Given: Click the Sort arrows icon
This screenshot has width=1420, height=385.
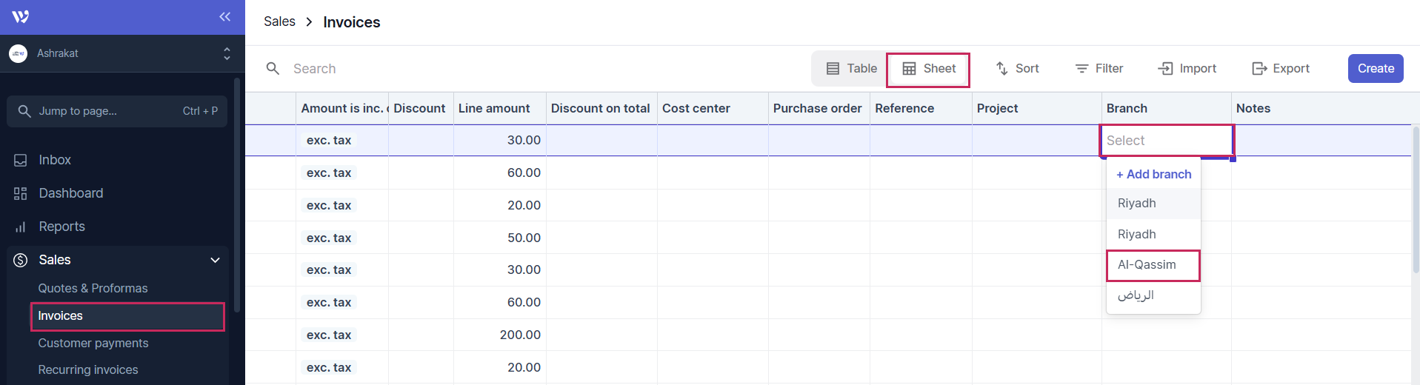Looking at the screenshot, I should click(1001, 68).
